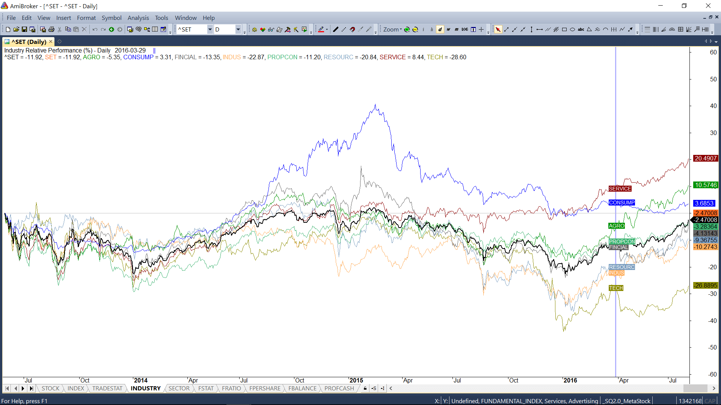Open the line color picker pencil

coord(321,29)
